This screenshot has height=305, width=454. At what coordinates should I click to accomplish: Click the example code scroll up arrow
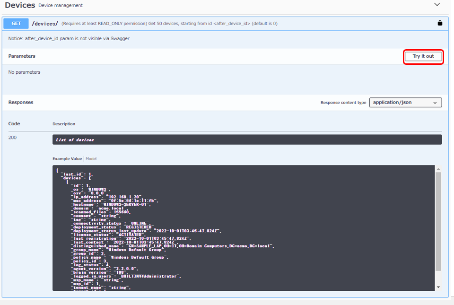point(438,169)
